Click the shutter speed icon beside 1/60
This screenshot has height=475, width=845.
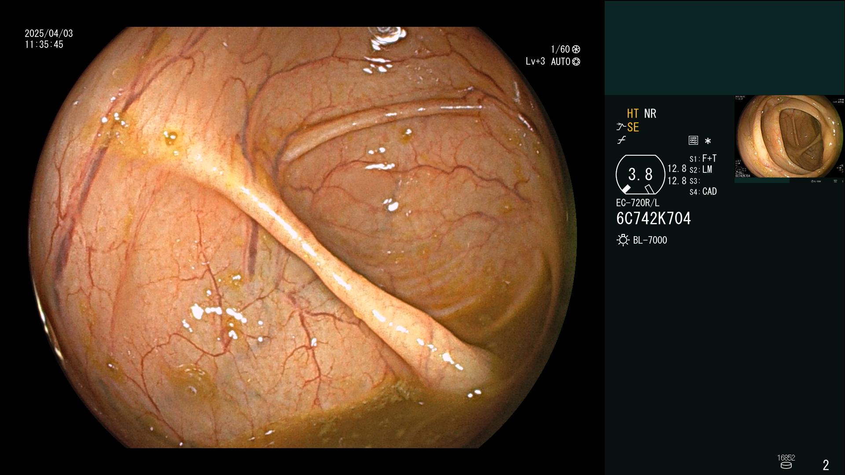pos(576,49)
